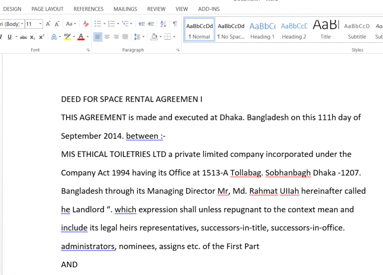Click the underlined word "Rahmat"
This screenshot has height=275, width=383.
[x=263, y=191]
